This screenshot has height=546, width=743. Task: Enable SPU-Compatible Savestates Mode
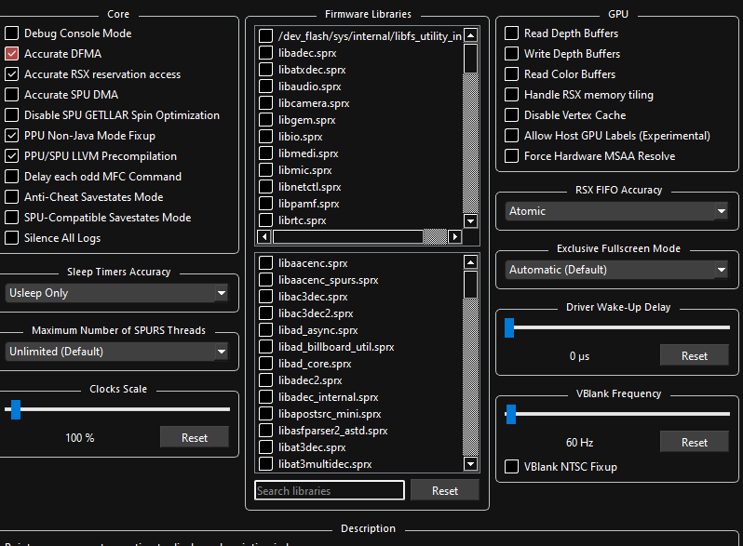[12, 217]
